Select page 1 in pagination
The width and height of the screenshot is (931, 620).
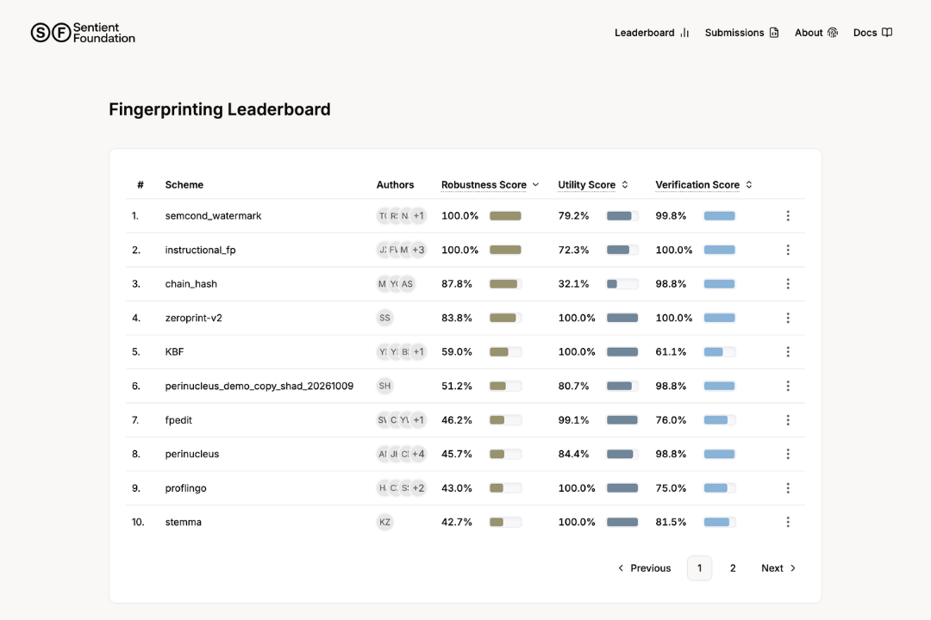click(699, 568)
